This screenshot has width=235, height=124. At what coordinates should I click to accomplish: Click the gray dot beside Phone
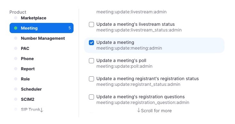[x=16, y=59]
